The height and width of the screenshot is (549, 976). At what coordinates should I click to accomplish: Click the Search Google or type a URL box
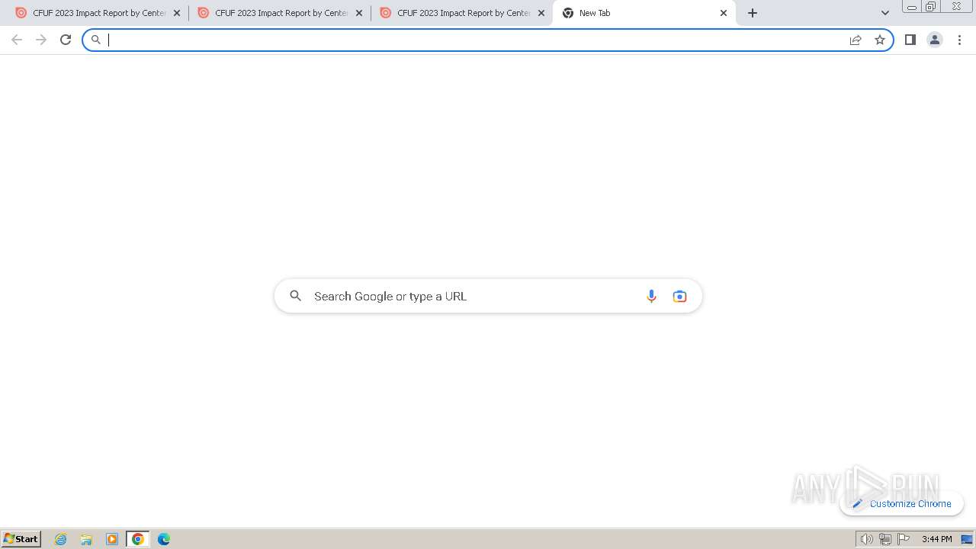pyautogui.click(x=488, y=296)
